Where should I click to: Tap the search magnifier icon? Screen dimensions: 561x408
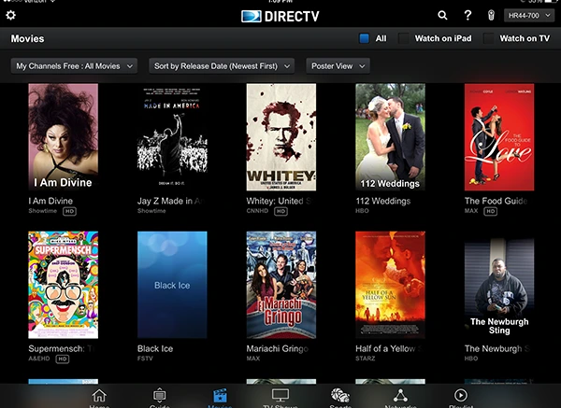(443, 16)
